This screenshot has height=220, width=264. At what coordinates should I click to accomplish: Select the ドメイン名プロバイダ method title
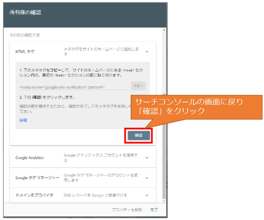pos(34,195)
